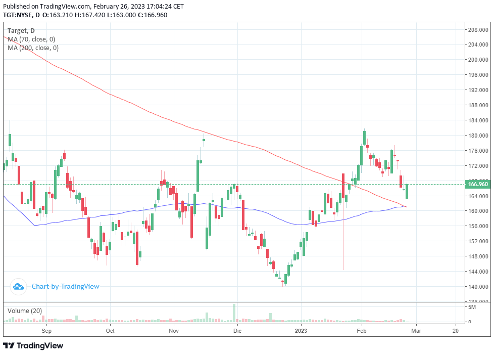Click the 176.000 price axis label
The height and width of the screenshot is (355, 494).
(x=478, y=151)
